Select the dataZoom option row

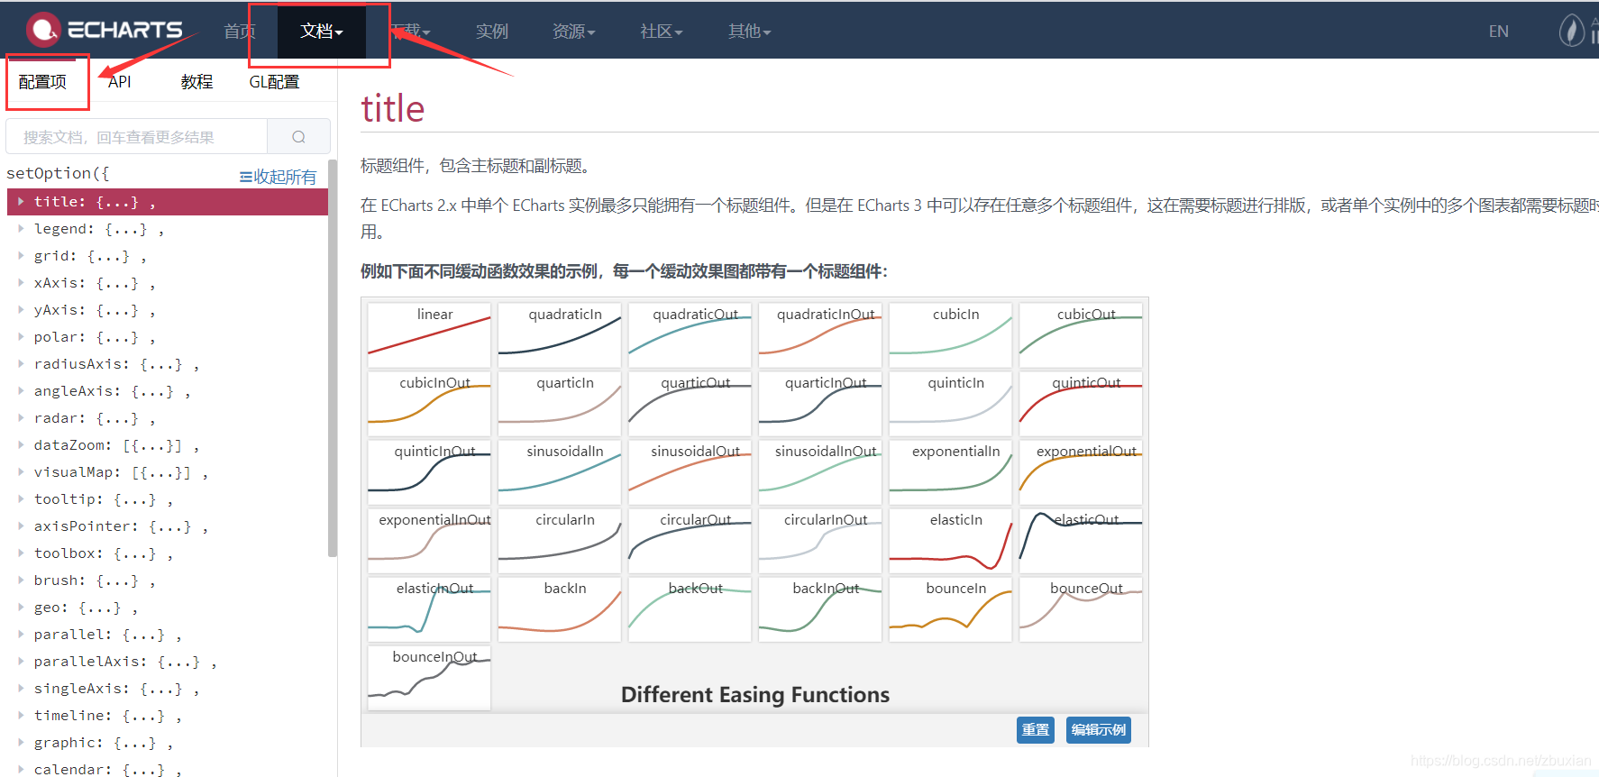click(167, 445)
